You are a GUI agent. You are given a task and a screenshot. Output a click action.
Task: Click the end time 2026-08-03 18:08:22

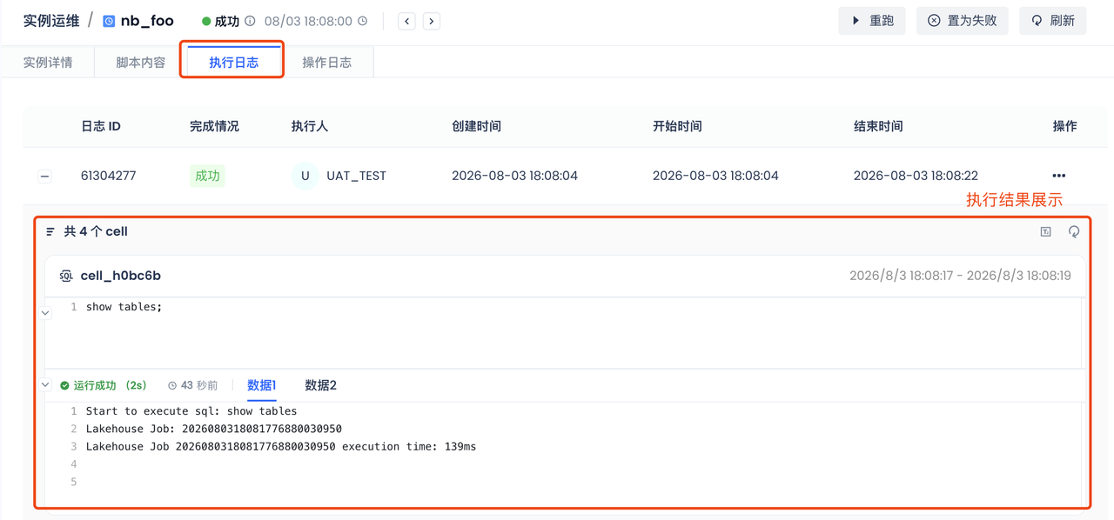click(916, 176)
